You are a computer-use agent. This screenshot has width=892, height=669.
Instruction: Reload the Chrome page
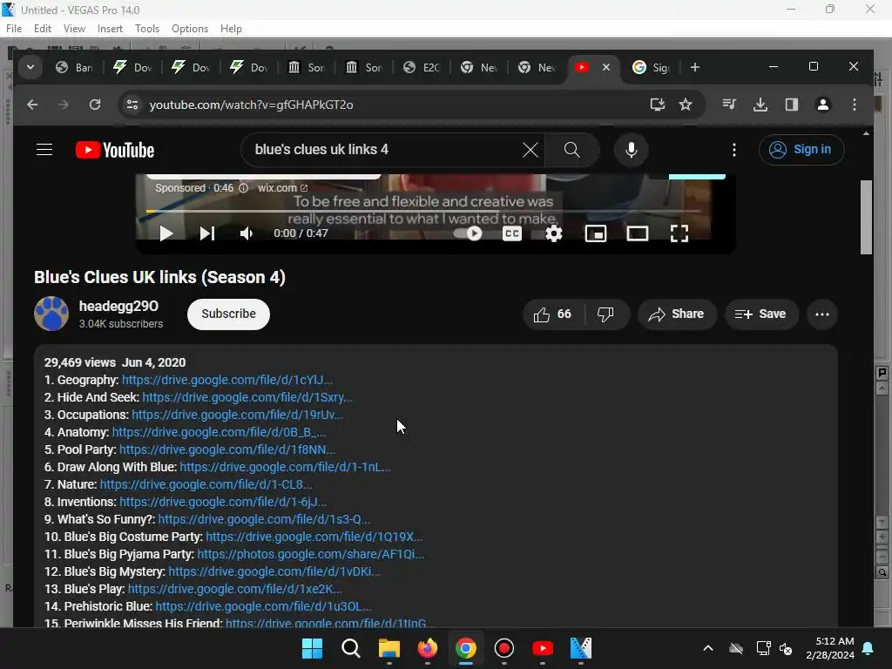[x=94, y=105]
